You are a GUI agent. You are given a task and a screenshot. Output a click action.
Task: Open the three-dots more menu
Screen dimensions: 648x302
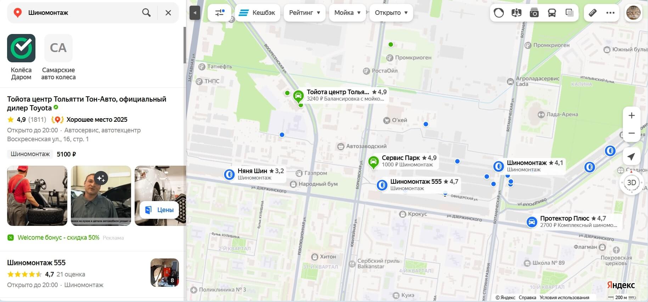click(610, 13)
